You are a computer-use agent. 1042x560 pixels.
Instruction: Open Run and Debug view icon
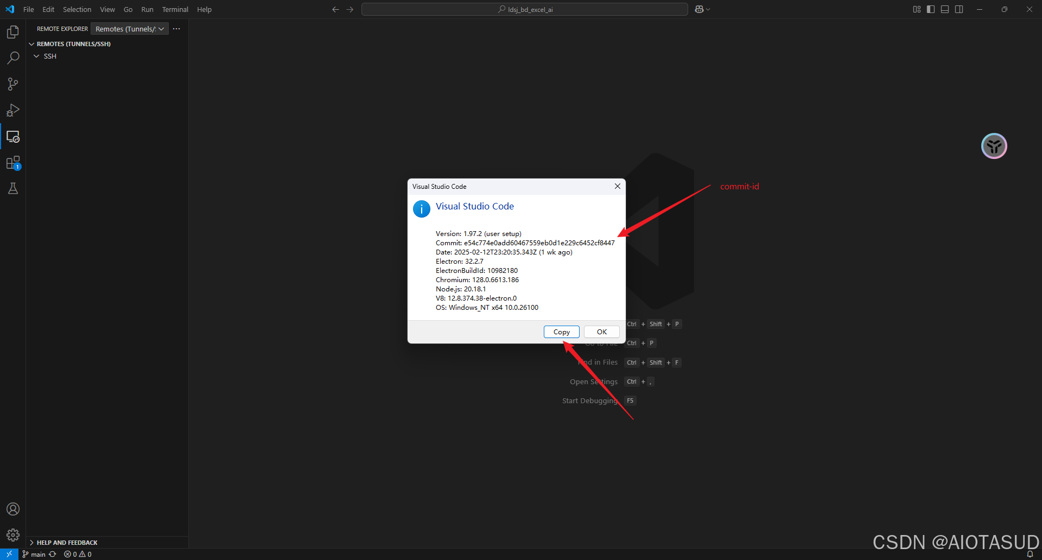[13, 110]
